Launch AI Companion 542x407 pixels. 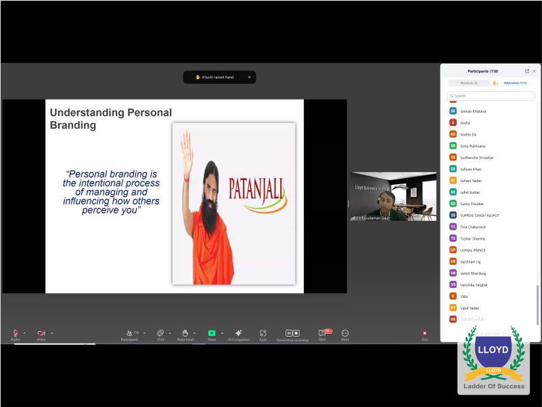point(238,335)
